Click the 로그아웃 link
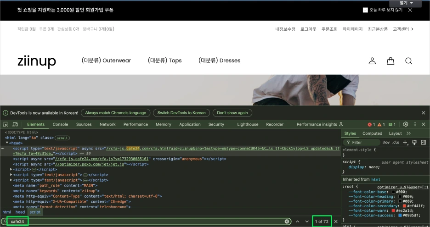 tap(308, 29)
